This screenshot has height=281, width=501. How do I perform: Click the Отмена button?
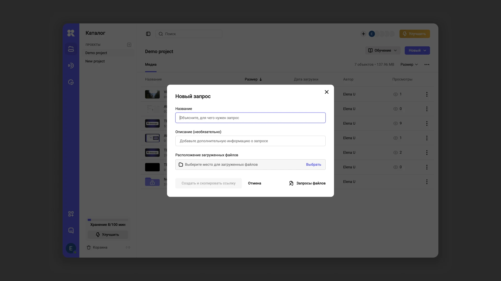254,183
